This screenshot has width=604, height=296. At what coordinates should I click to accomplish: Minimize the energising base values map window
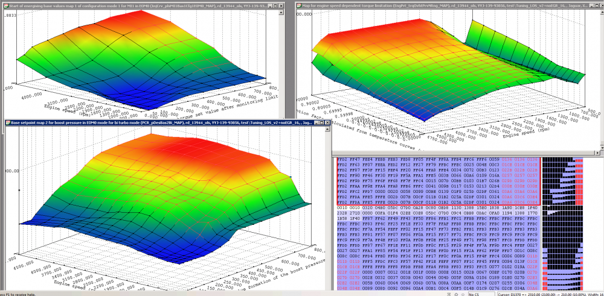click(269, 6)
